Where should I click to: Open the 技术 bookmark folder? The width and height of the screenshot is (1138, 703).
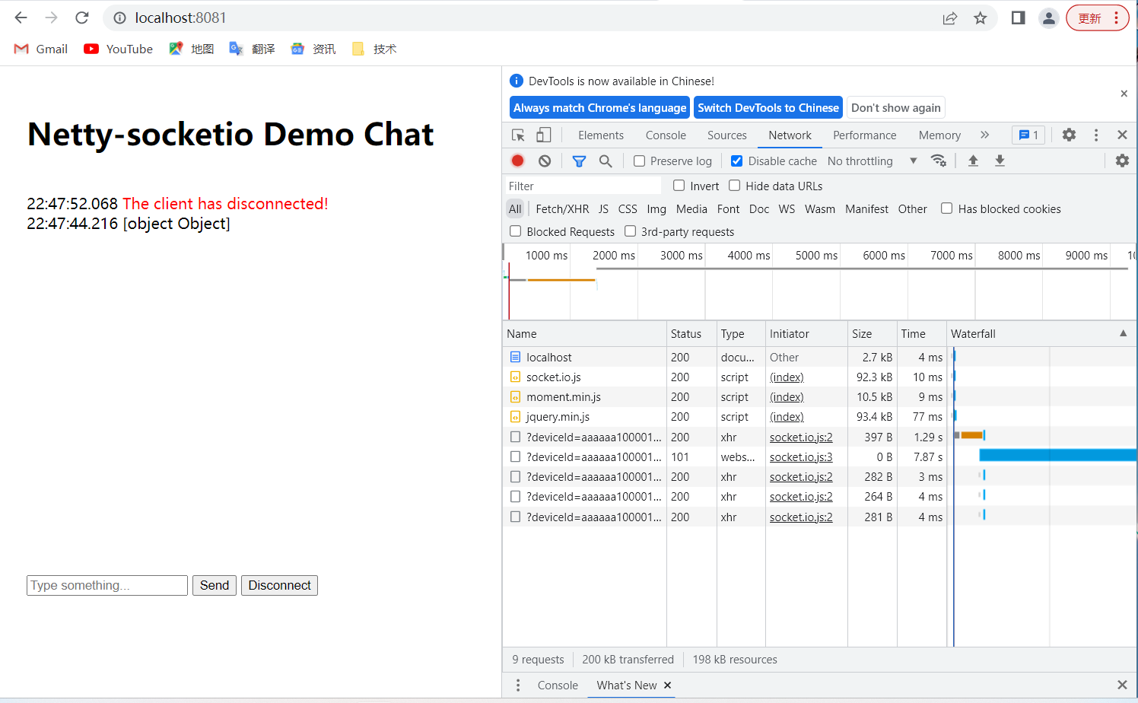pyautogui.click(x=374, y=49)
